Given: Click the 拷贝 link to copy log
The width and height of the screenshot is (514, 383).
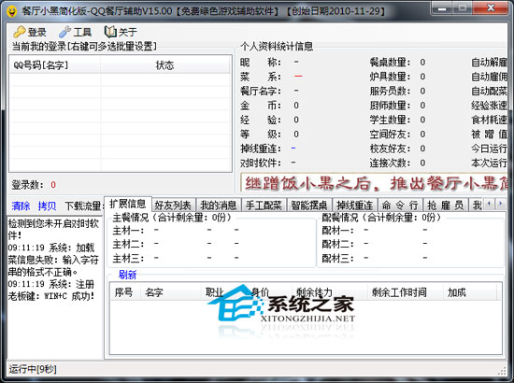Looking at the screenshot, I should (x=47, y=206).
